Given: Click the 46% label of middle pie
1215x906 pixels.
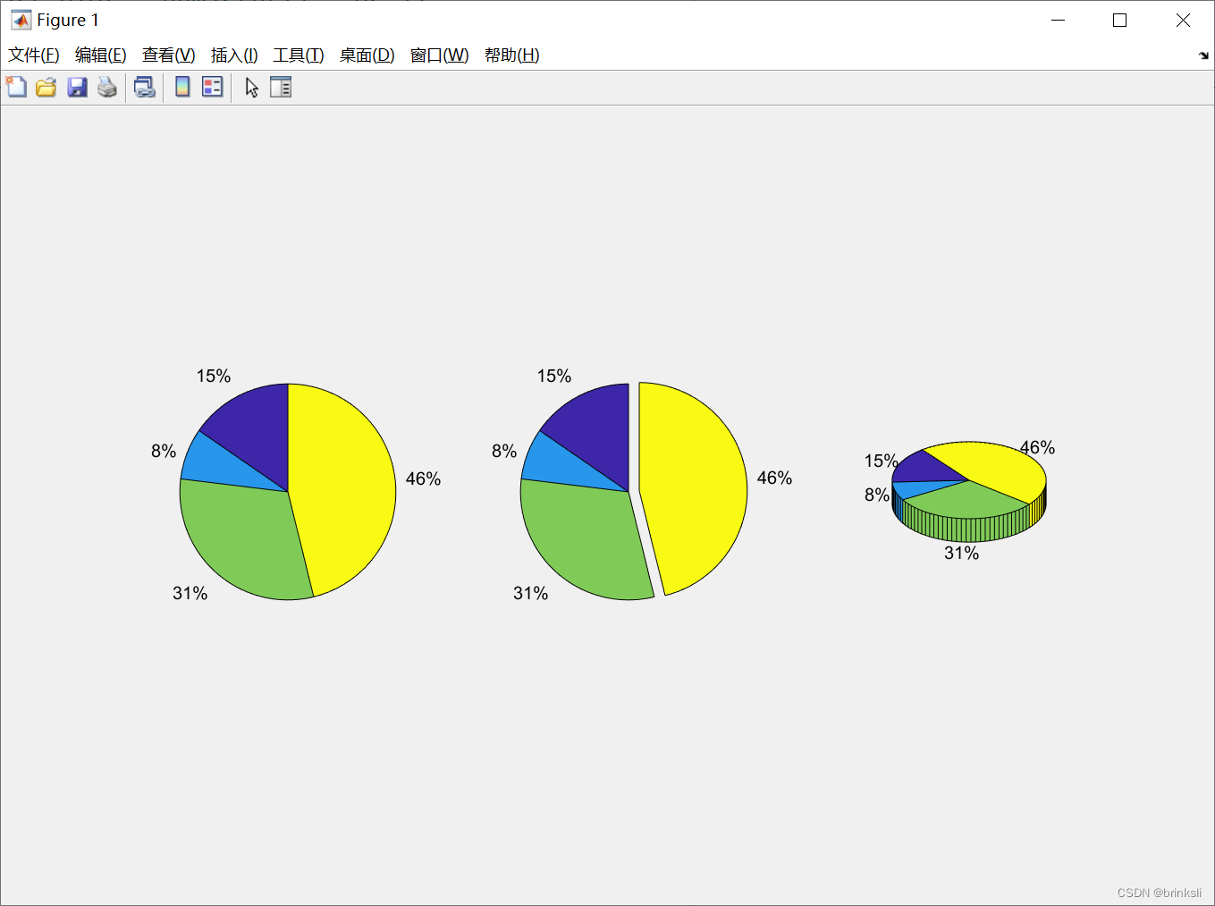Looking at the screenshot, I should 774,478.
